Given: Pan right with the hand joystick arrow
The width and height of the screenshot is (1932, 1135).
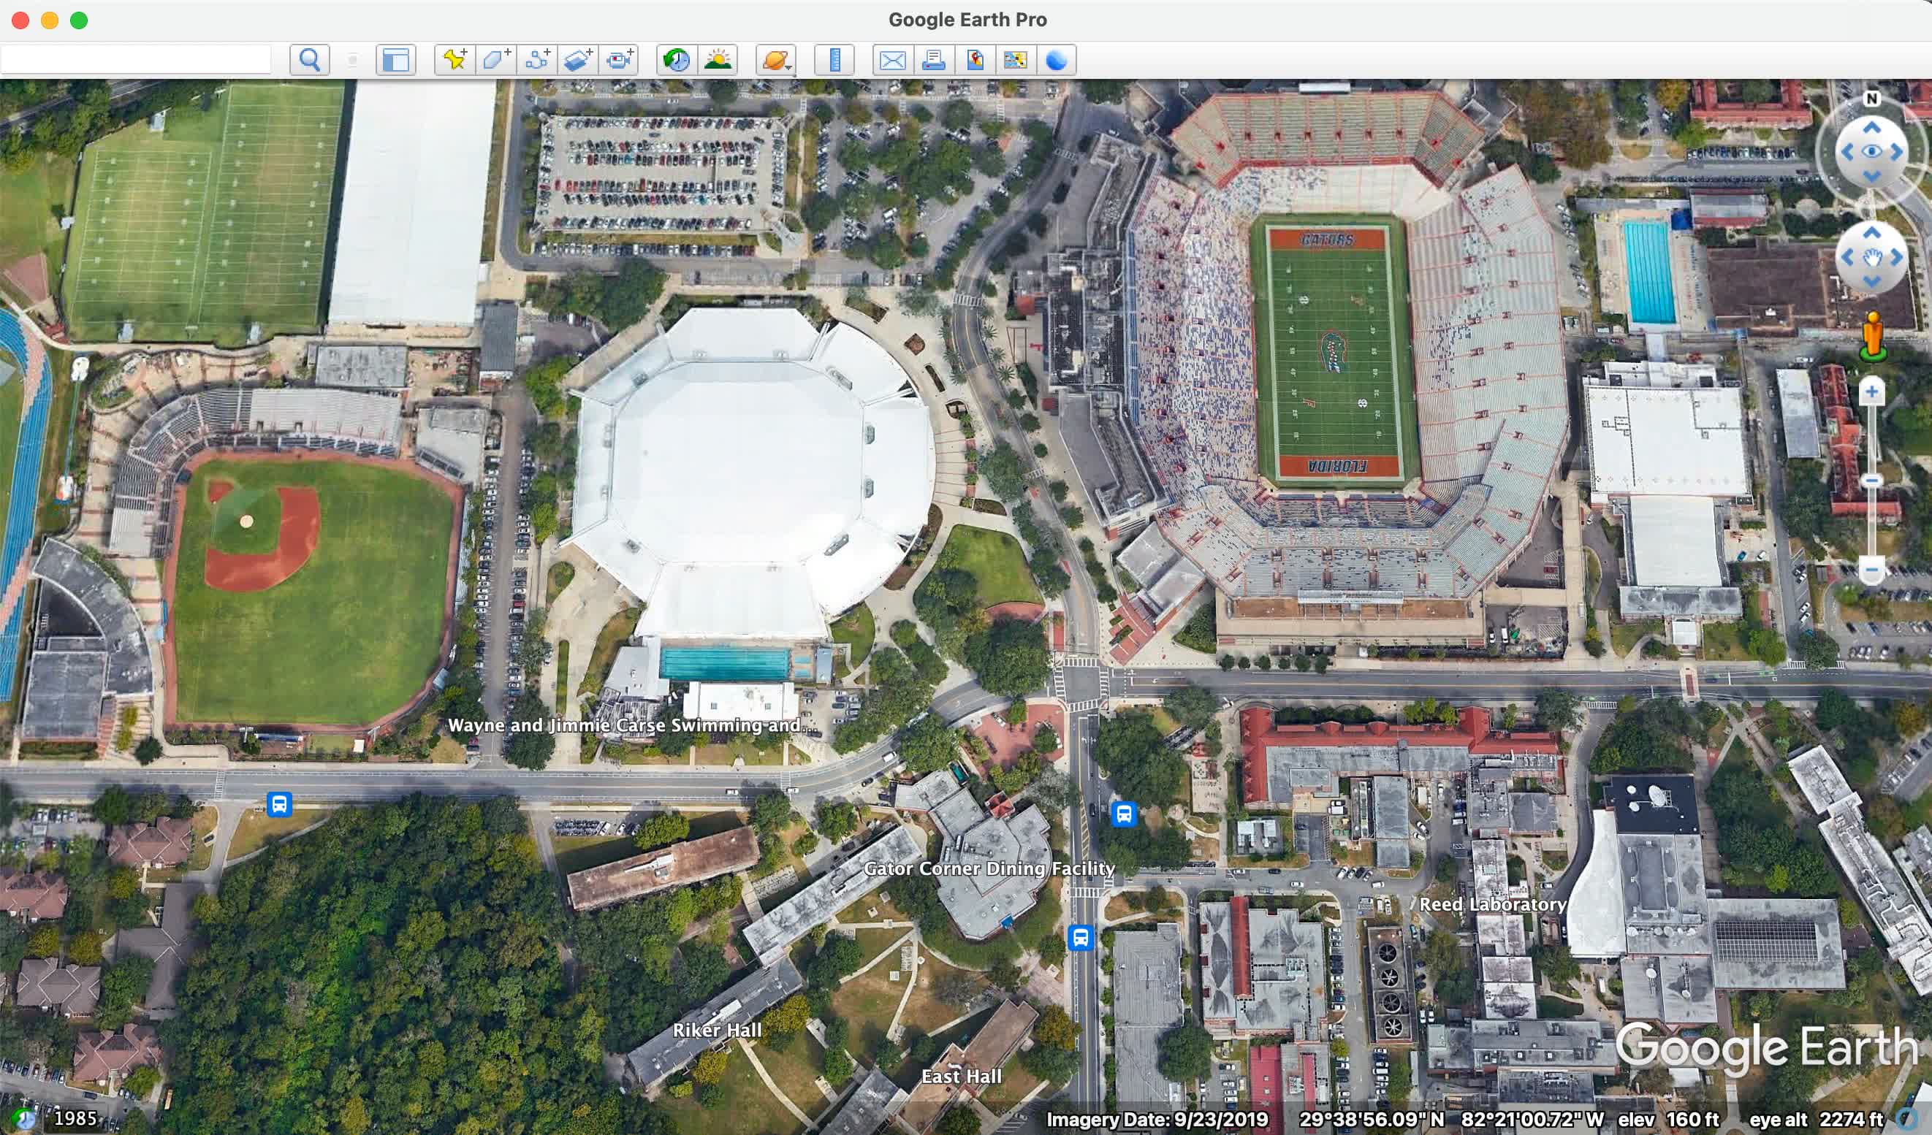Looking at the screenshot, I should [x=1897, y=258].
